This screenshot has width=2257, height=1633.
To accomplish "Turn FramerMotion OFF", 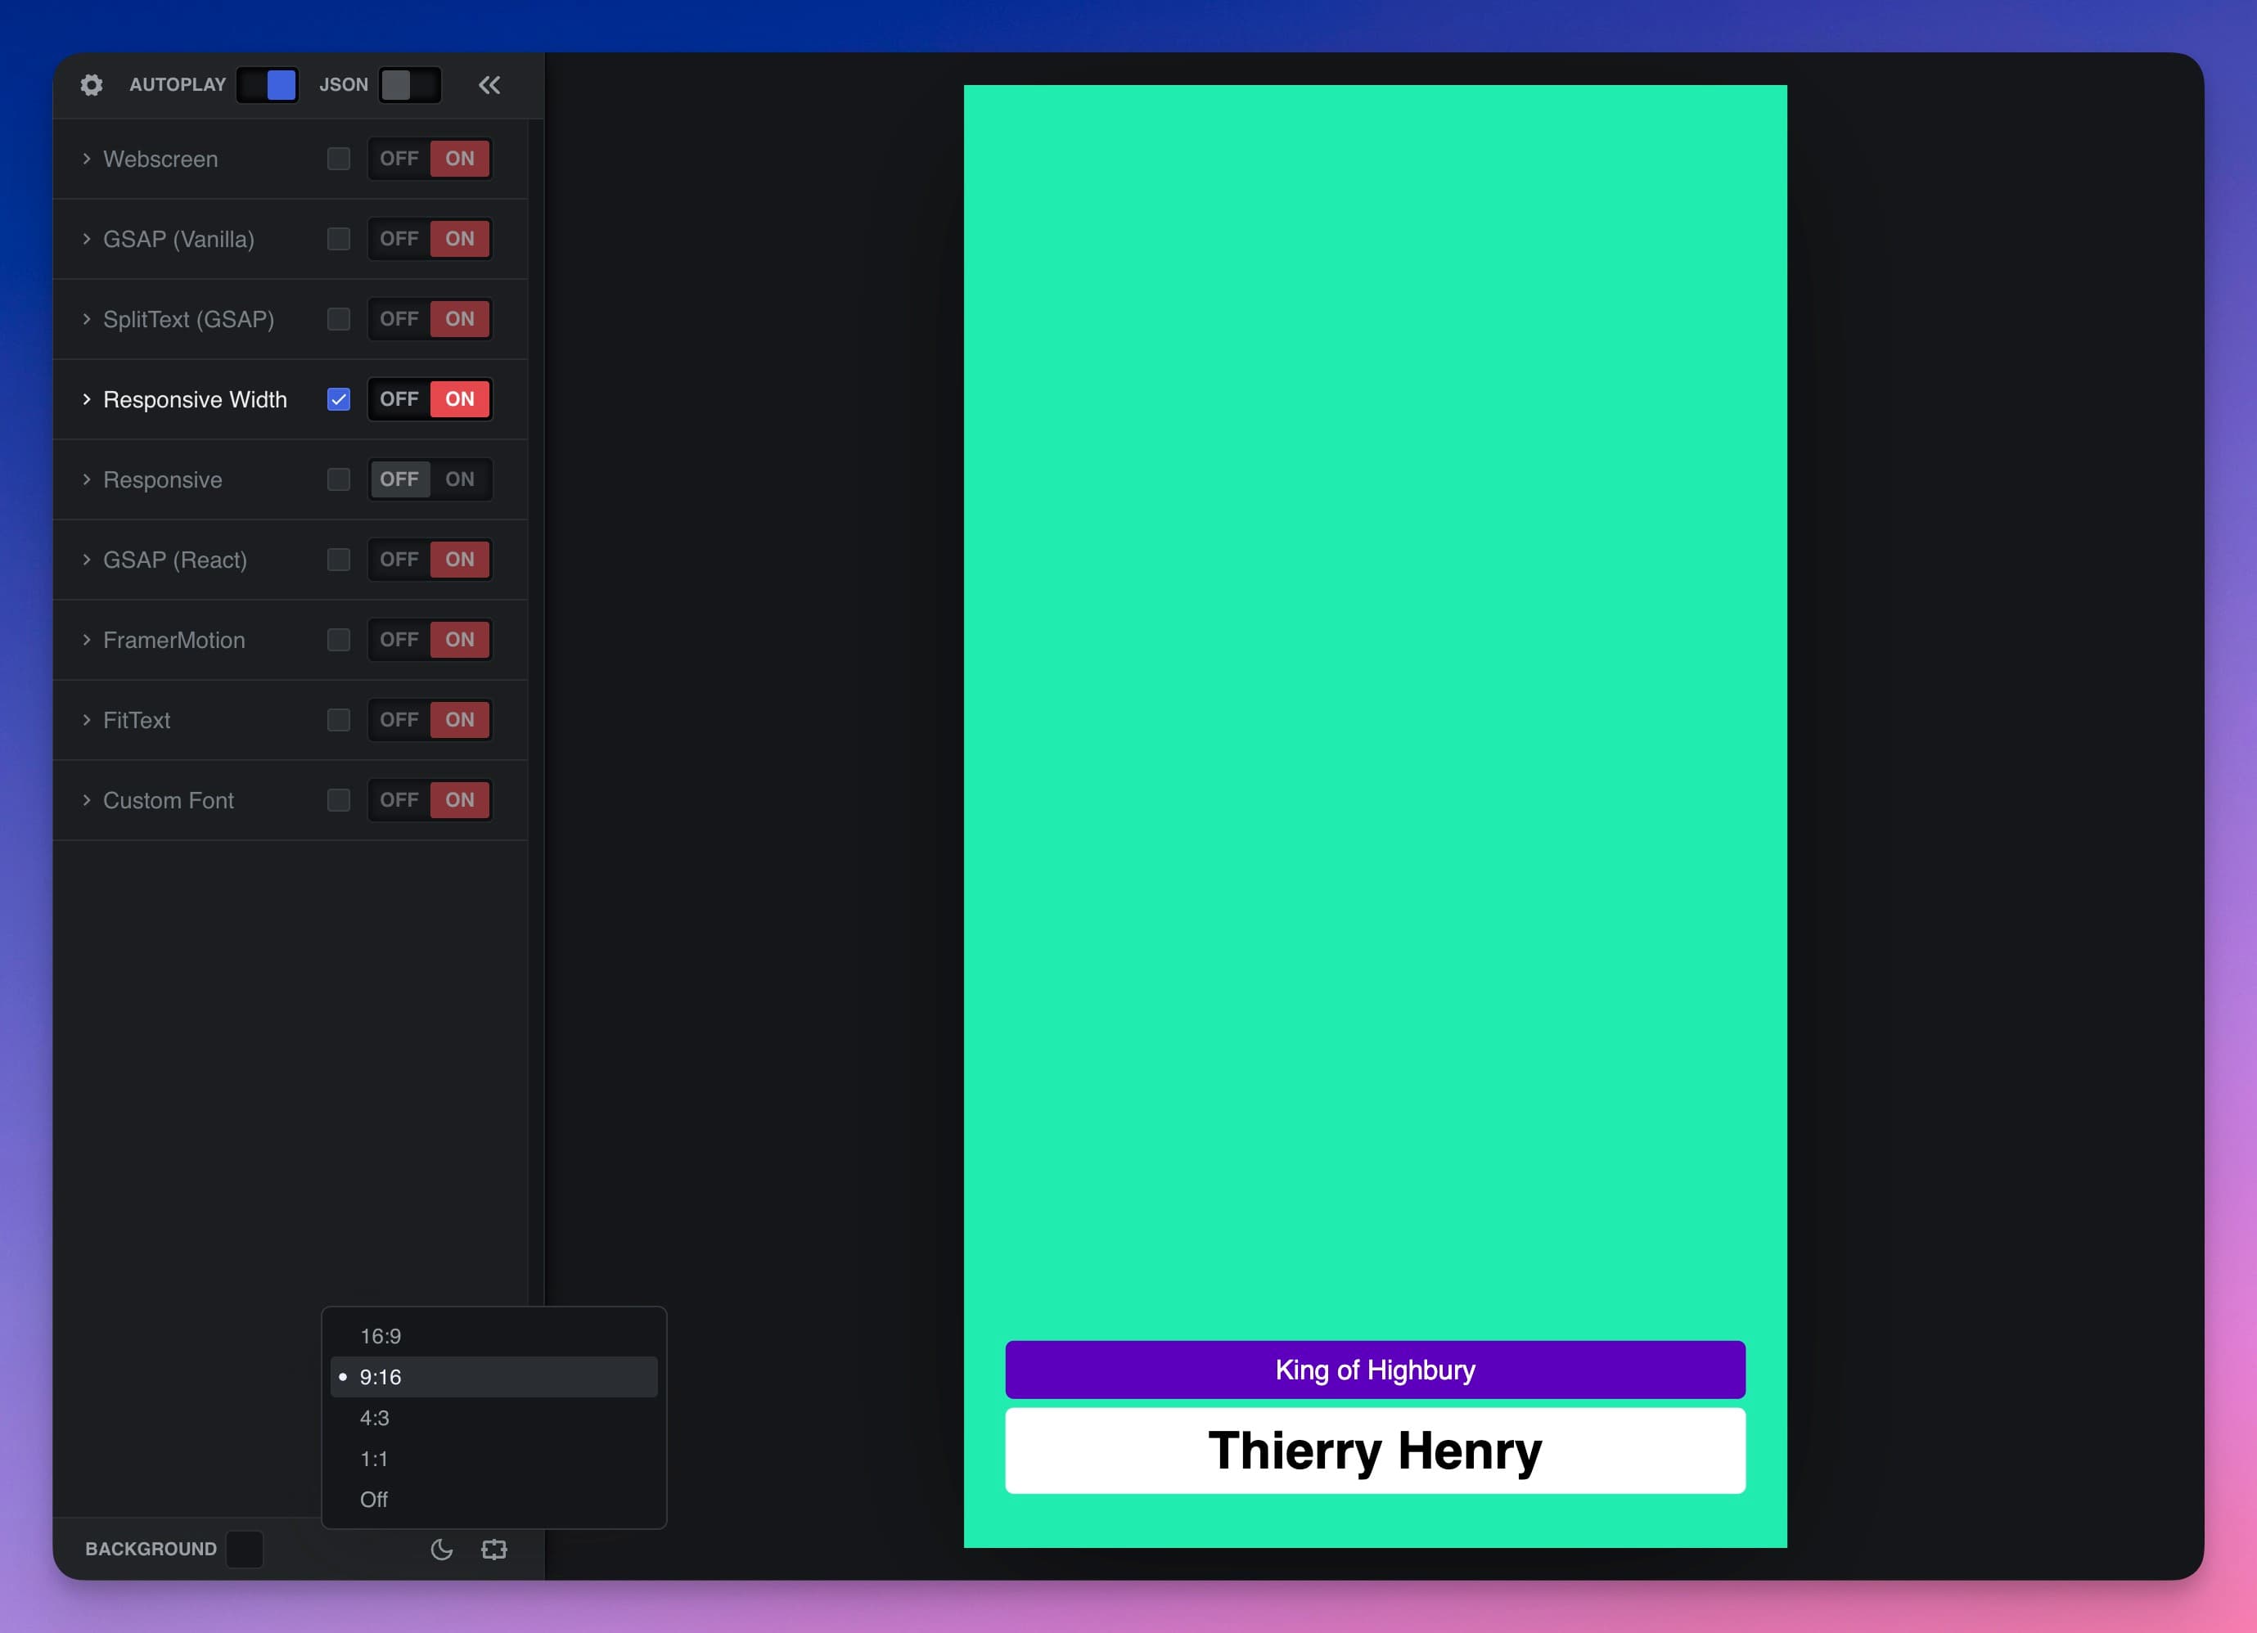I will click(x=399, y=640).
